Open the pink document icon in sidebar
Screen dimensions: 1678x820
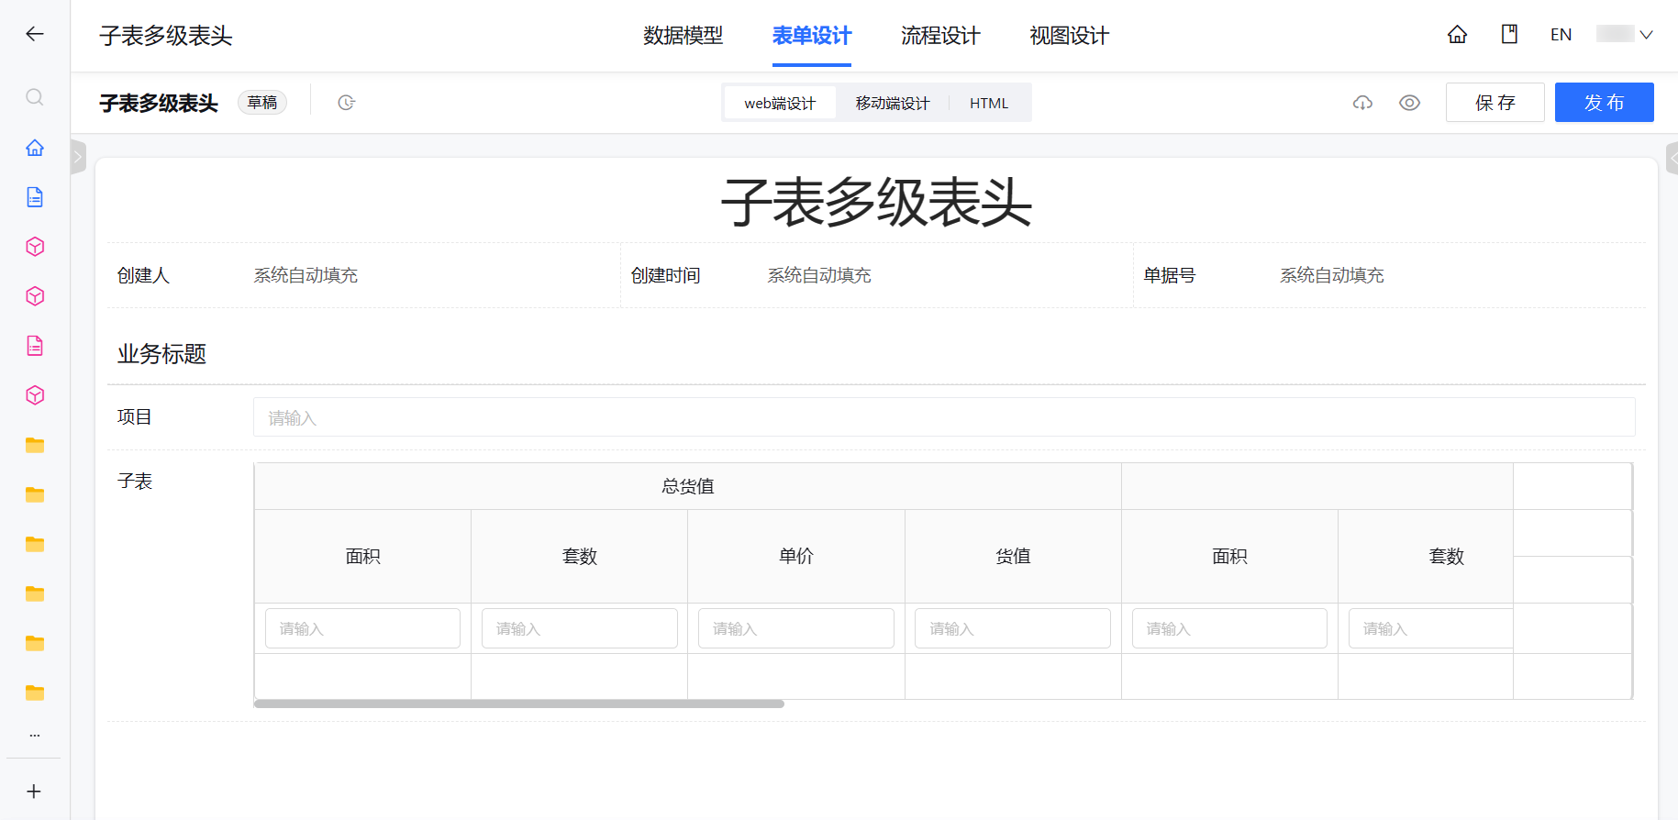coord(35,346)
